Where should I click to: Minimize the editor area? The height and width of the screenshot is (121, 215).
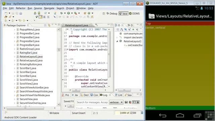pos(108,25)
